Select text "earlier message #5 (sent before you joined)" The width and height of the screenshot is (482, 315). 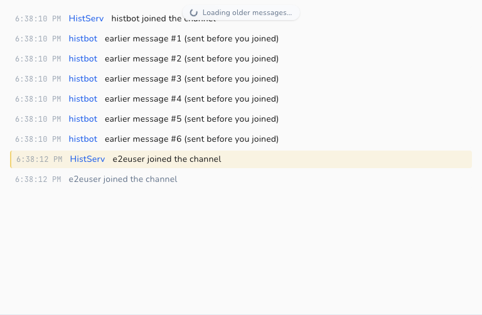coord(191,119)
